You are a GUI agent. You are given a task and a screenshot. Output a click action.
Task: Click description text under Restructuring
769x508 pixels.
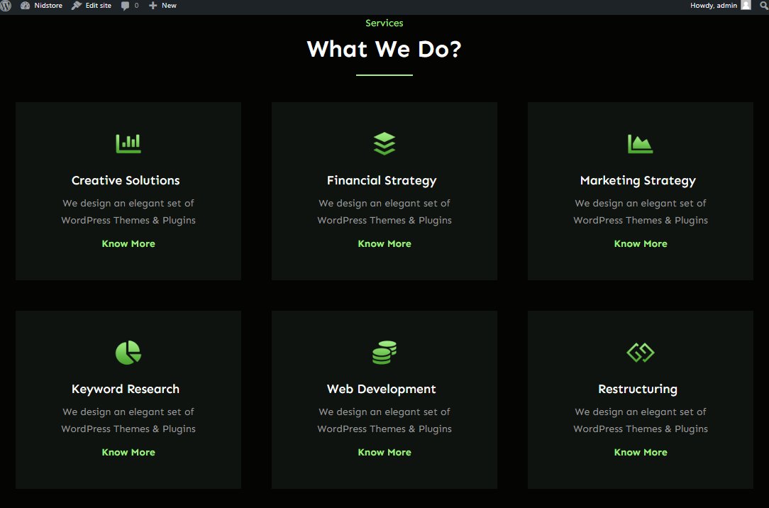coord(641,420)
